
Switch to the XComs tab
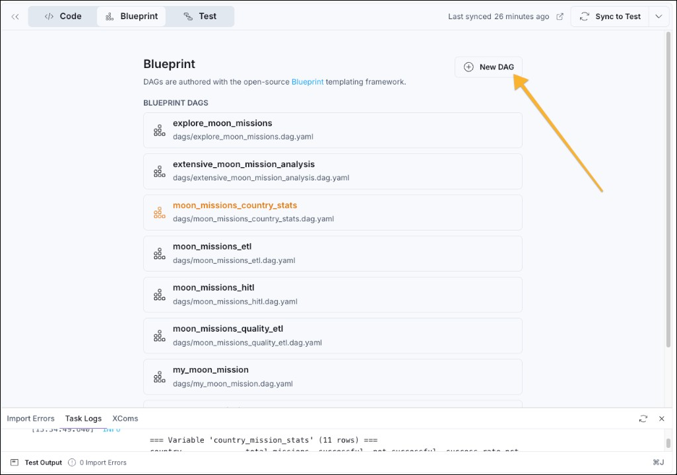tap(125, 419)
